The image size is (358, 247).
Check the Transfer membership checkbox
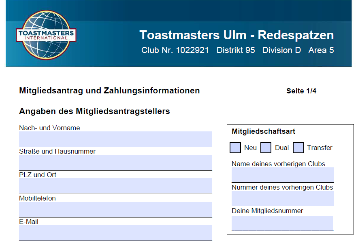click(298, 148)
